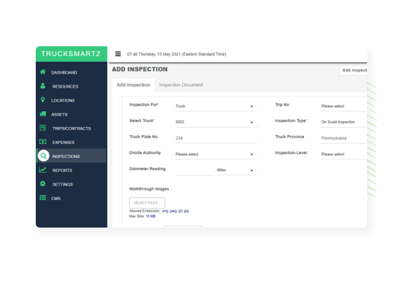Click the Assets truck icon
Screen dimensions: 410x283
(x=43, y=113)
